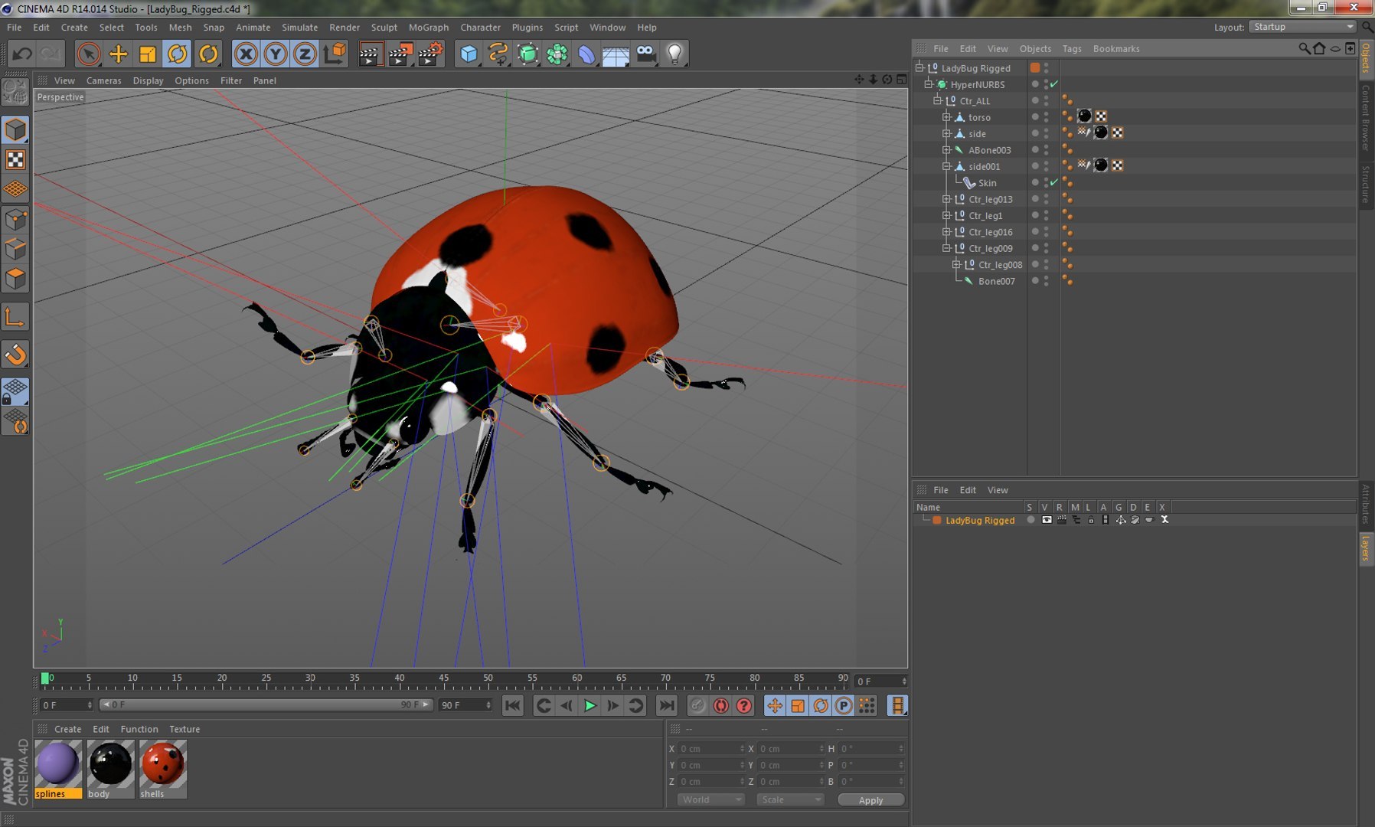Play the animation forward
The height and width of the screenshot is (827, 1375).
point(590,705)
